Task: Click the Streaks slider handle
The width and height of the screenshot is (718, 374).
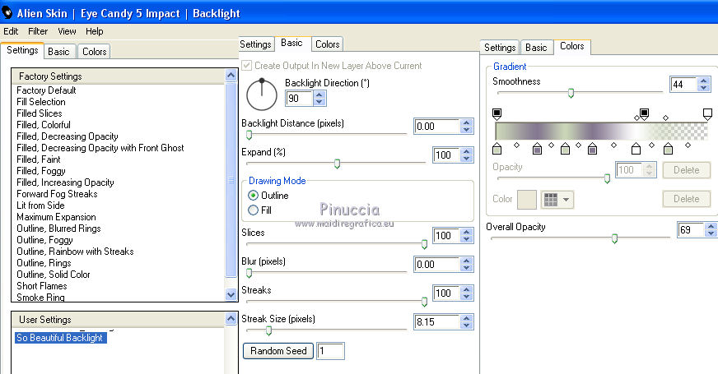Action: coord(425,302)
